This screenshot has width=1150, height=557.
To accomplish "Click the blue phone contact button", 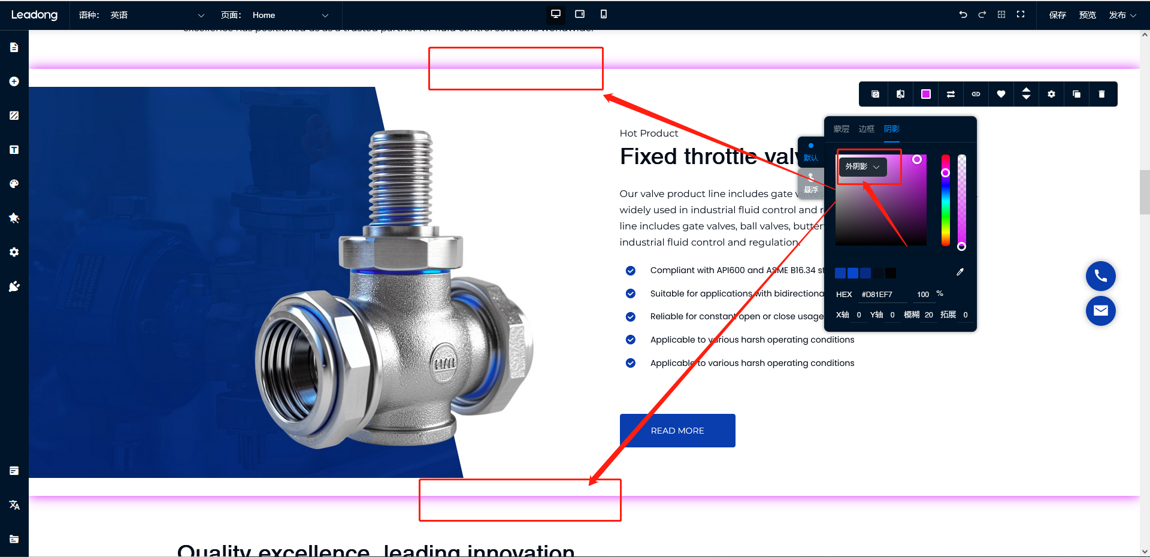I will pyautogui.click(x=1100, y=276).
